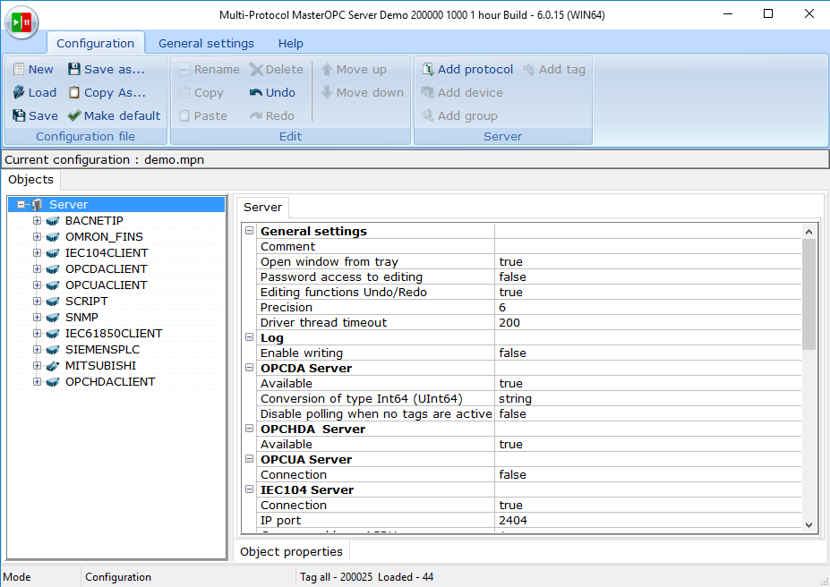Select the OPCUACLIENT tree item label
The image size is (830, 587).
click(107, 285)
